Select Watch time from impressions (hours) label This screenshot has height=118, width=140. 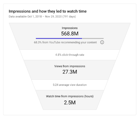[x=70, y=96]
